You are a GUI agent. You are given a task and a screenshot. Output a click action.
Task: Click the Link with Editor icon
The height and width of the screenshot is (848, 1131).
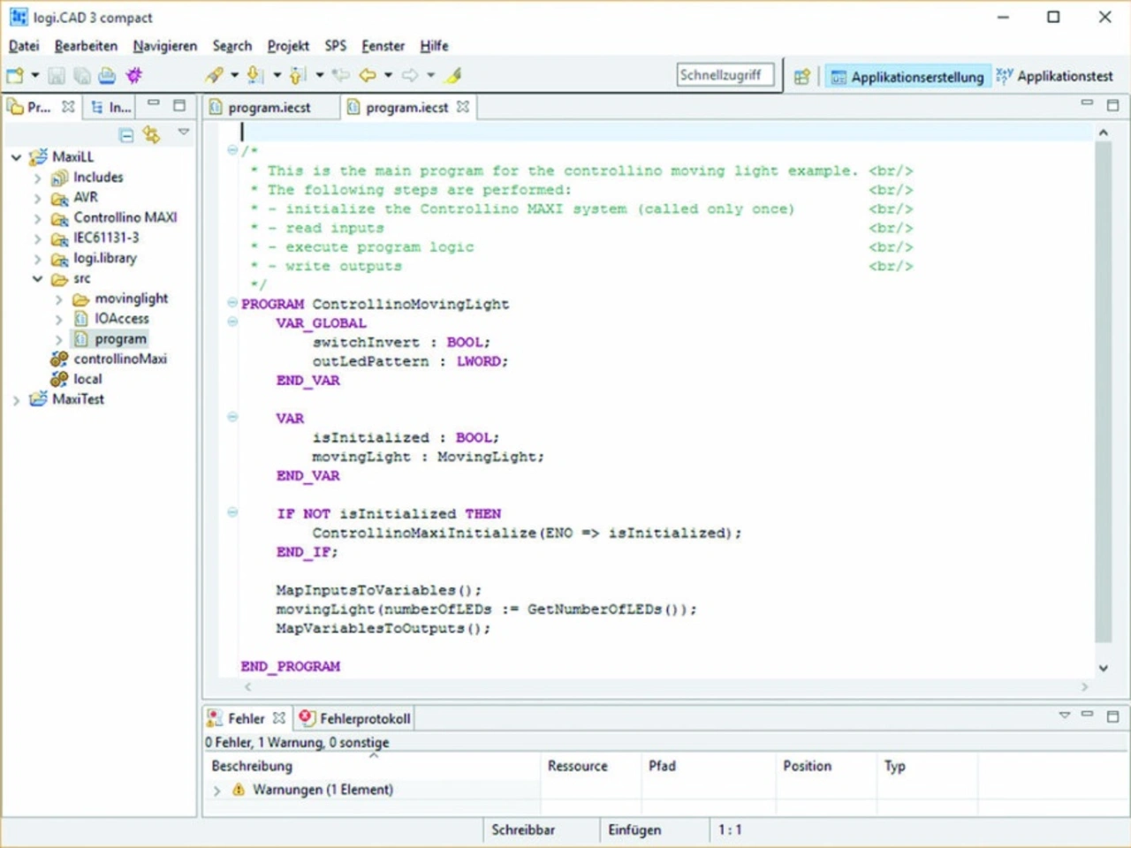[152, 135]
